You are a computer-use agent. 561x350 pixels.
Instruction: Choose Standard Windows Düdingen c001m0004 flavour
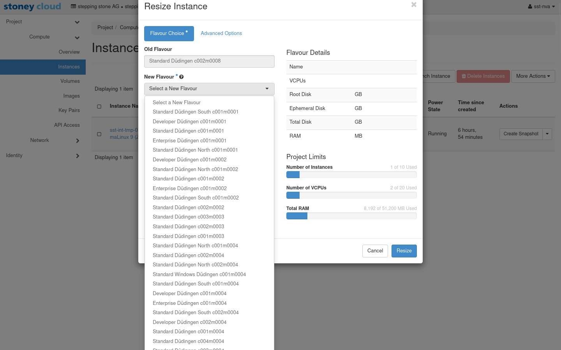199,275
